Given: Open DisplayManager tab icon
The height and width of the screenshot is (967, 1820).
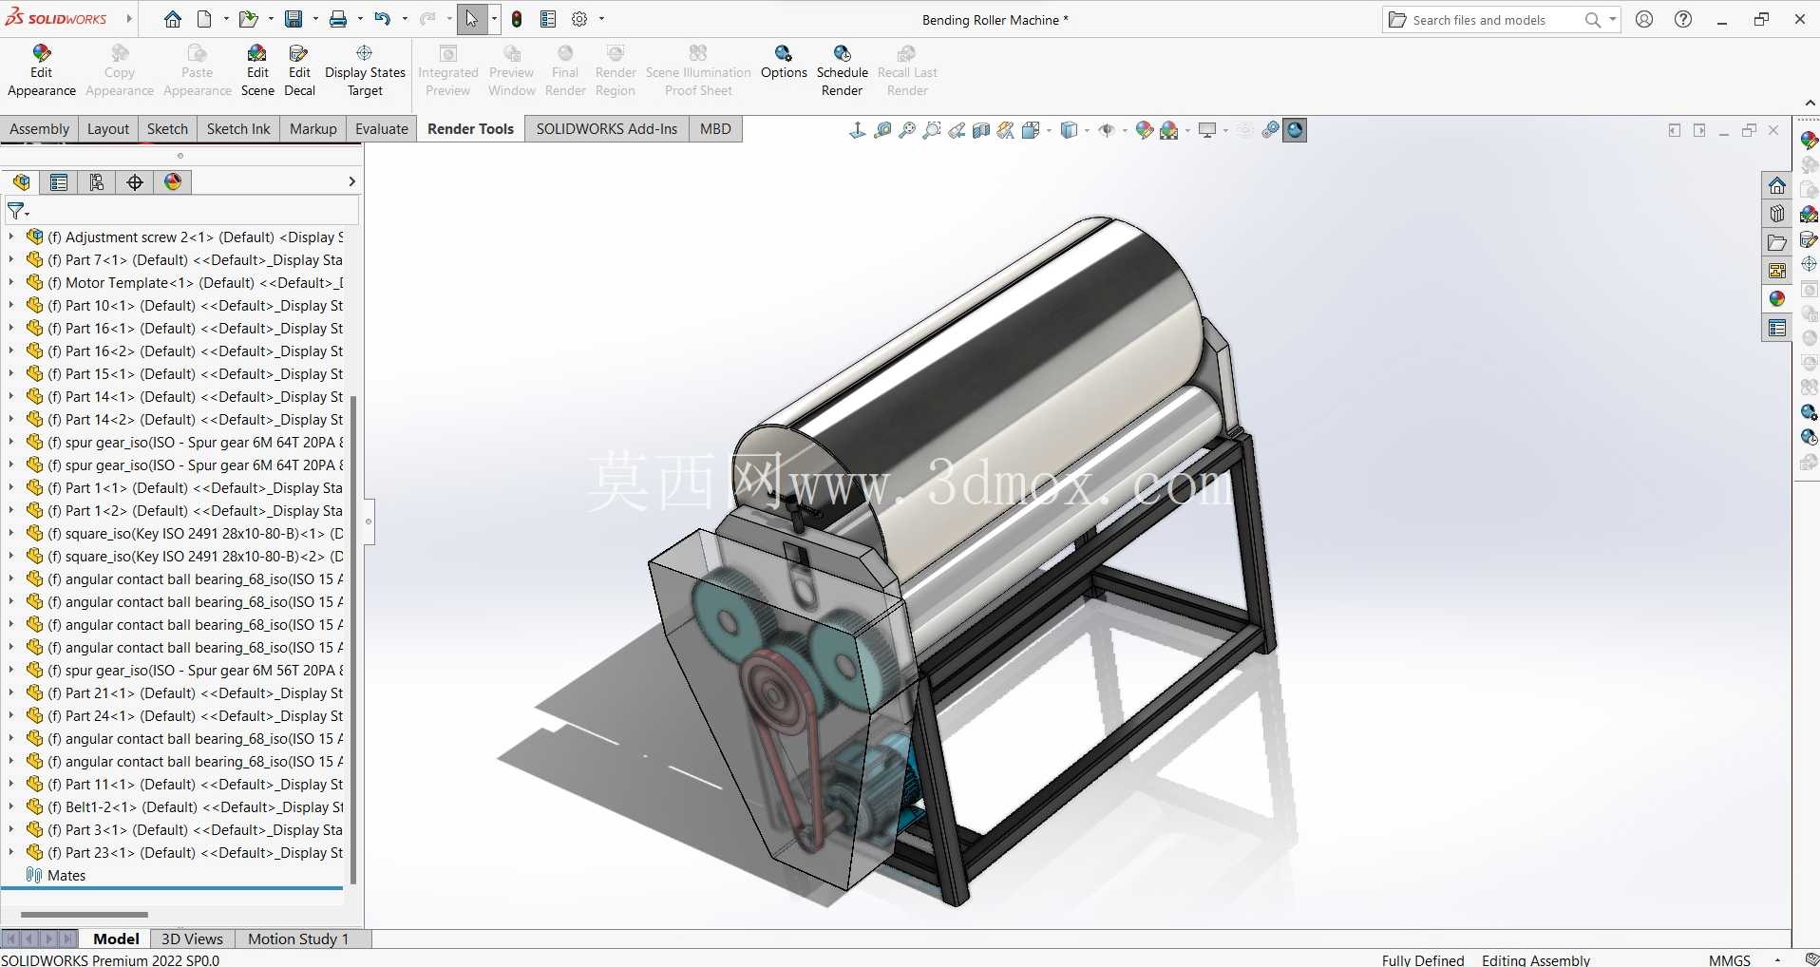Looking at the screenshot, I should coord(173,182).
